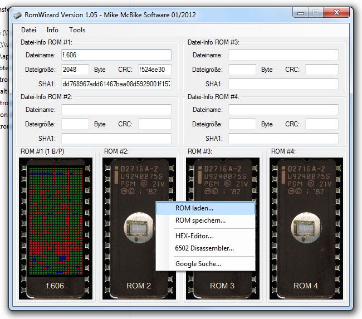Image resolution: width=362 pixels, height=319 pixels.
Task: Open the Datei menu
Action: coord(28,30)
